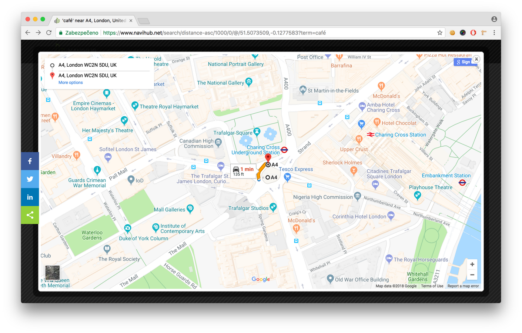Open the green share options button
Image resolution: width=522 pixels, height=333 pixels.
pyautogui.click(x=30, y=215)
